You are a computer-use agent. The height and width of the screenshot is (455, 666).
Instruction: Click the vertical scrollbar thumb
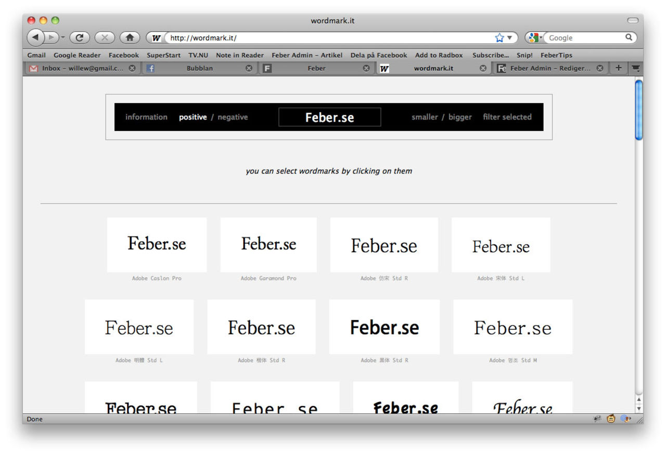point(639,109)
